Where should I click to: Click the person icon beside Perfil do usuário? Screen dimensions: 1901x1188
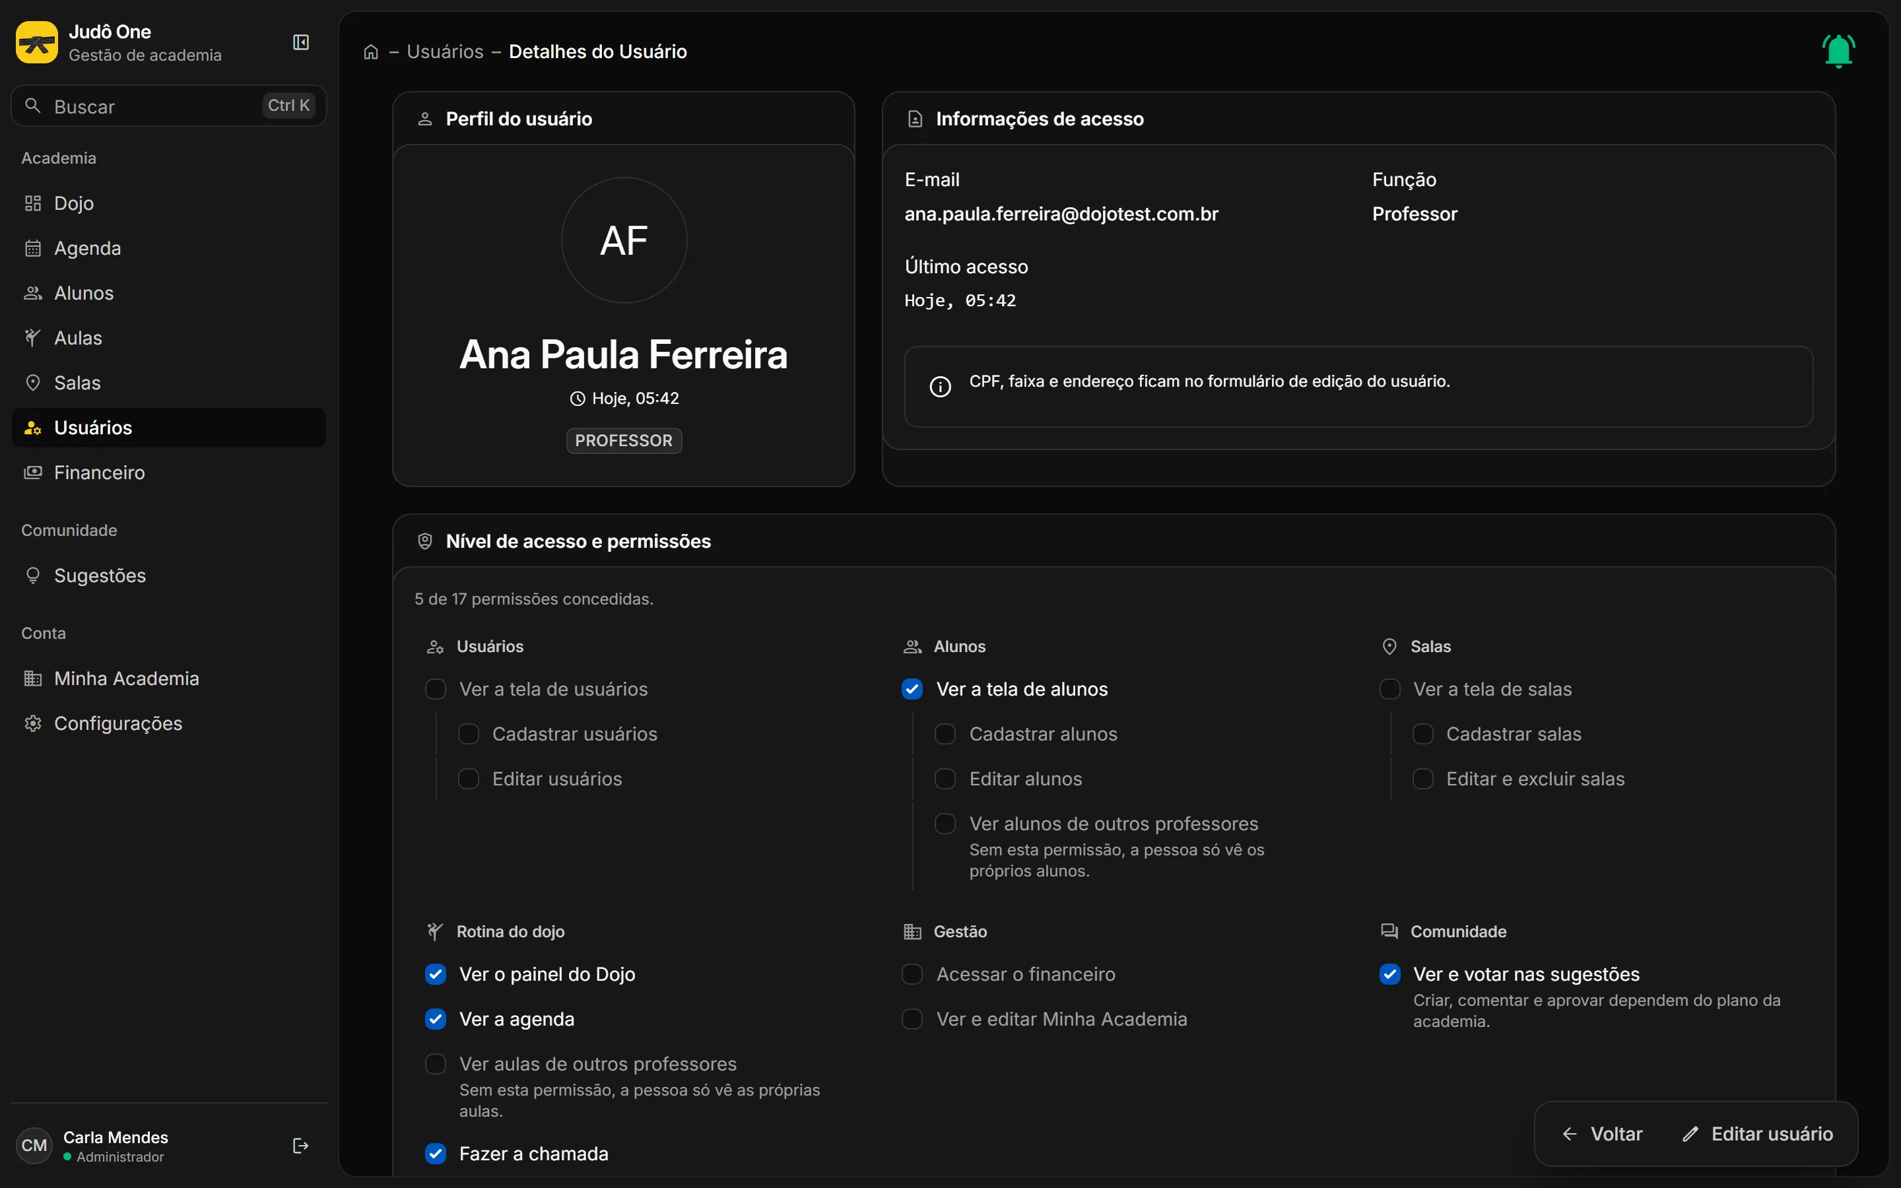tap(425, 119)
